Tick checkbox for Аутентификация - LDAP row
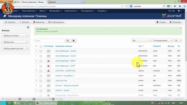187x105 pixels. point(41,66)
